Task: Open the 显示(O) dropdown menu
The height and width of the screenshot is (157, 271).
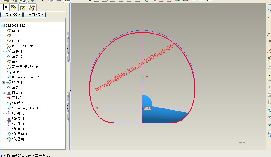Action: coord(12,15)
